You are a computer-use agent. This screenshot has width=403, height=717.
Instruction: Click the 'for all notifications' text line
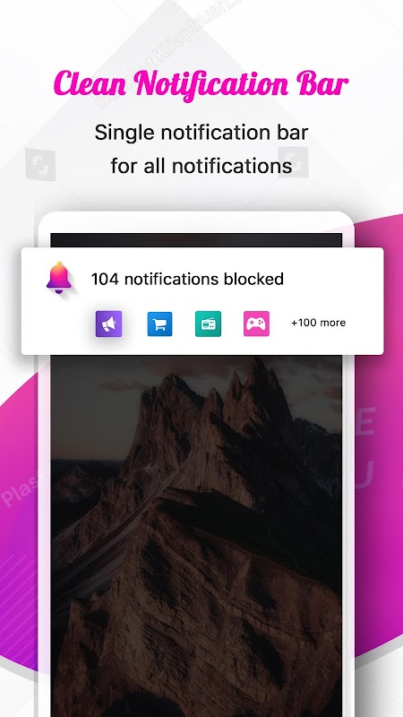(x=201, y=166)
